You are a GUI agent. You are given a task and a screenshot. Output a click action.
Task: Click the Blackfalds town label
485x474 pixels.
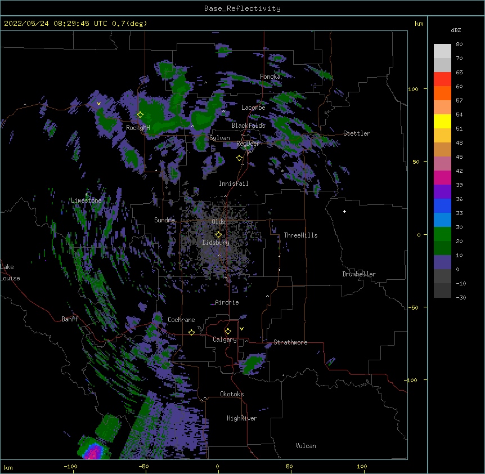pos(248,126)
